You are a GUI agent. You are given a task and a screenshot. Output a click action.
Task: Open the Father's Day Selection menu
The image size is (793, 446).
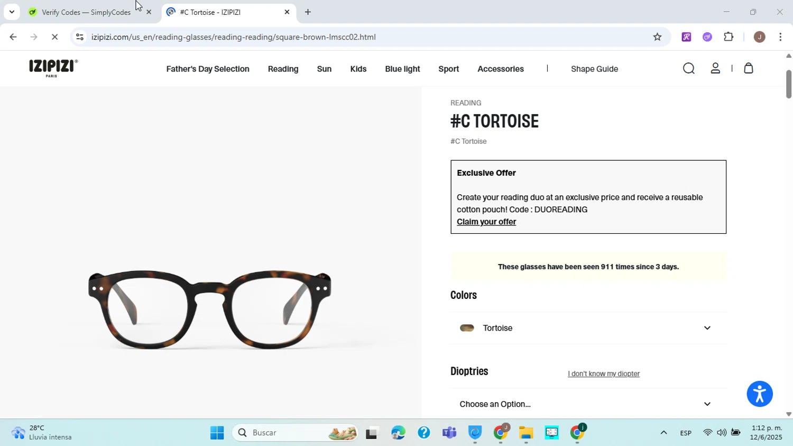point(208,69)
